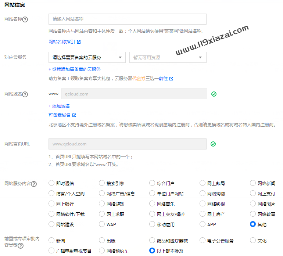Select 网站建设 radio button
283x256 pixels.
(x=51, y=224)
